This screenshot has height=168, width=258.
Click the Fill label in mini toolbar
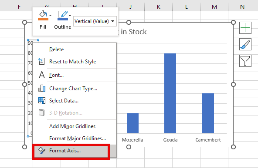pos(43,27)
